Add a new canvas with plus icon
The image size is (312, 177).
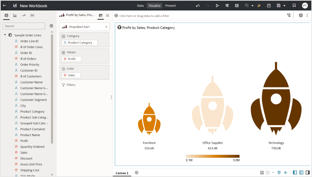[136, 173]
